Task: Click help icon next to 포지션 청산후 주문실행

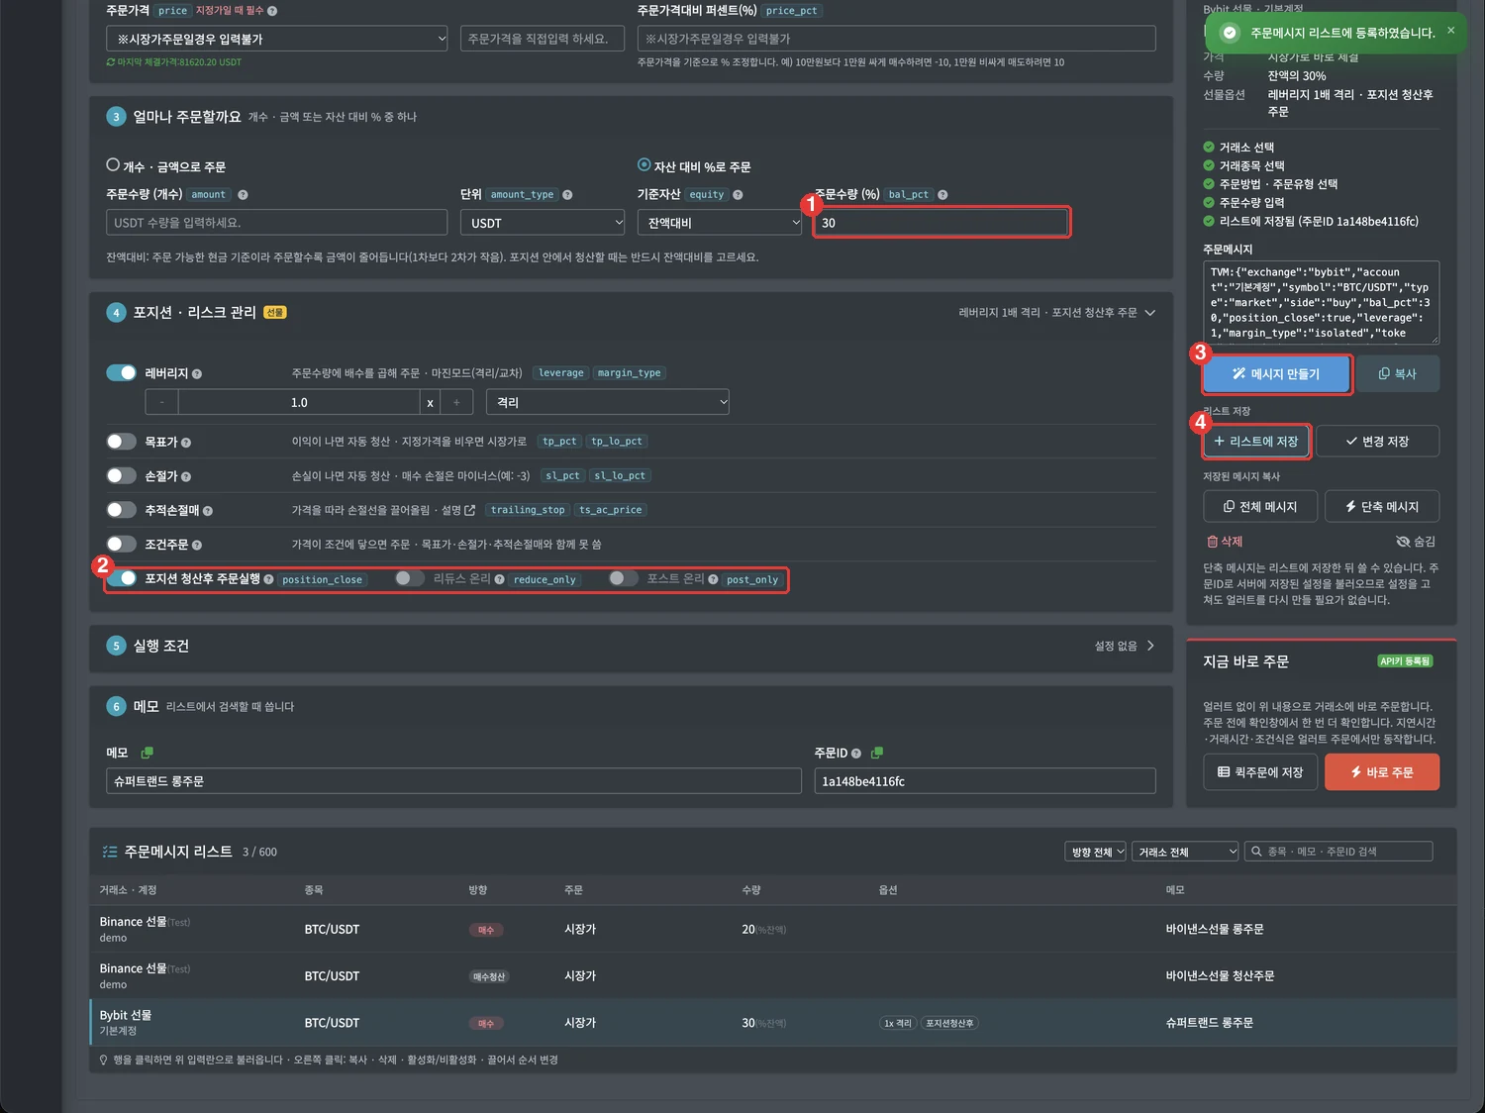Action: tap(268, 579)
